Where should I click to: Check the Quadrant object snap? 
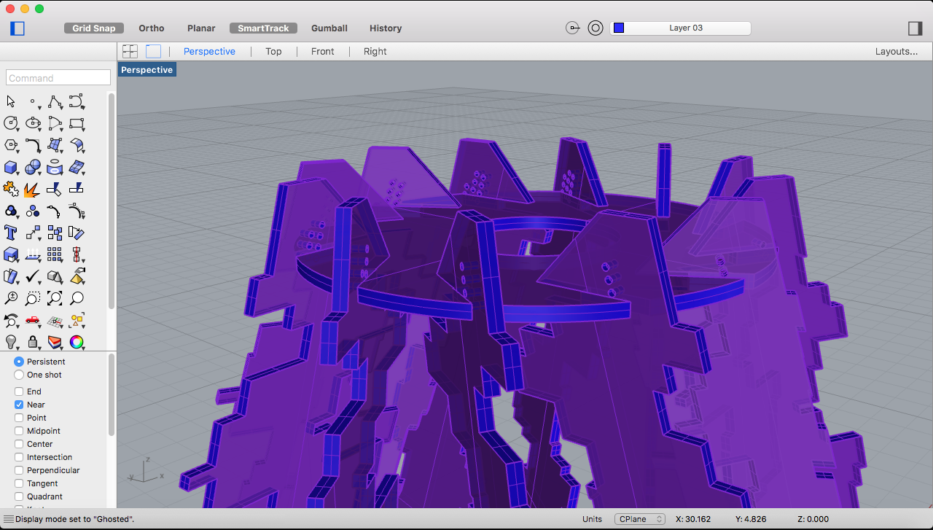[19, 496]
